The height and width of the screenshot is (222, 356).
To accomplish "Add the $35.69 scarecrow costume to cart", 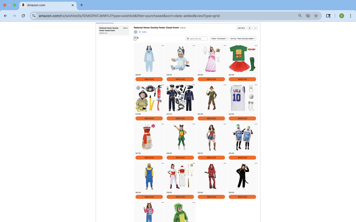I will click(211, 118).
